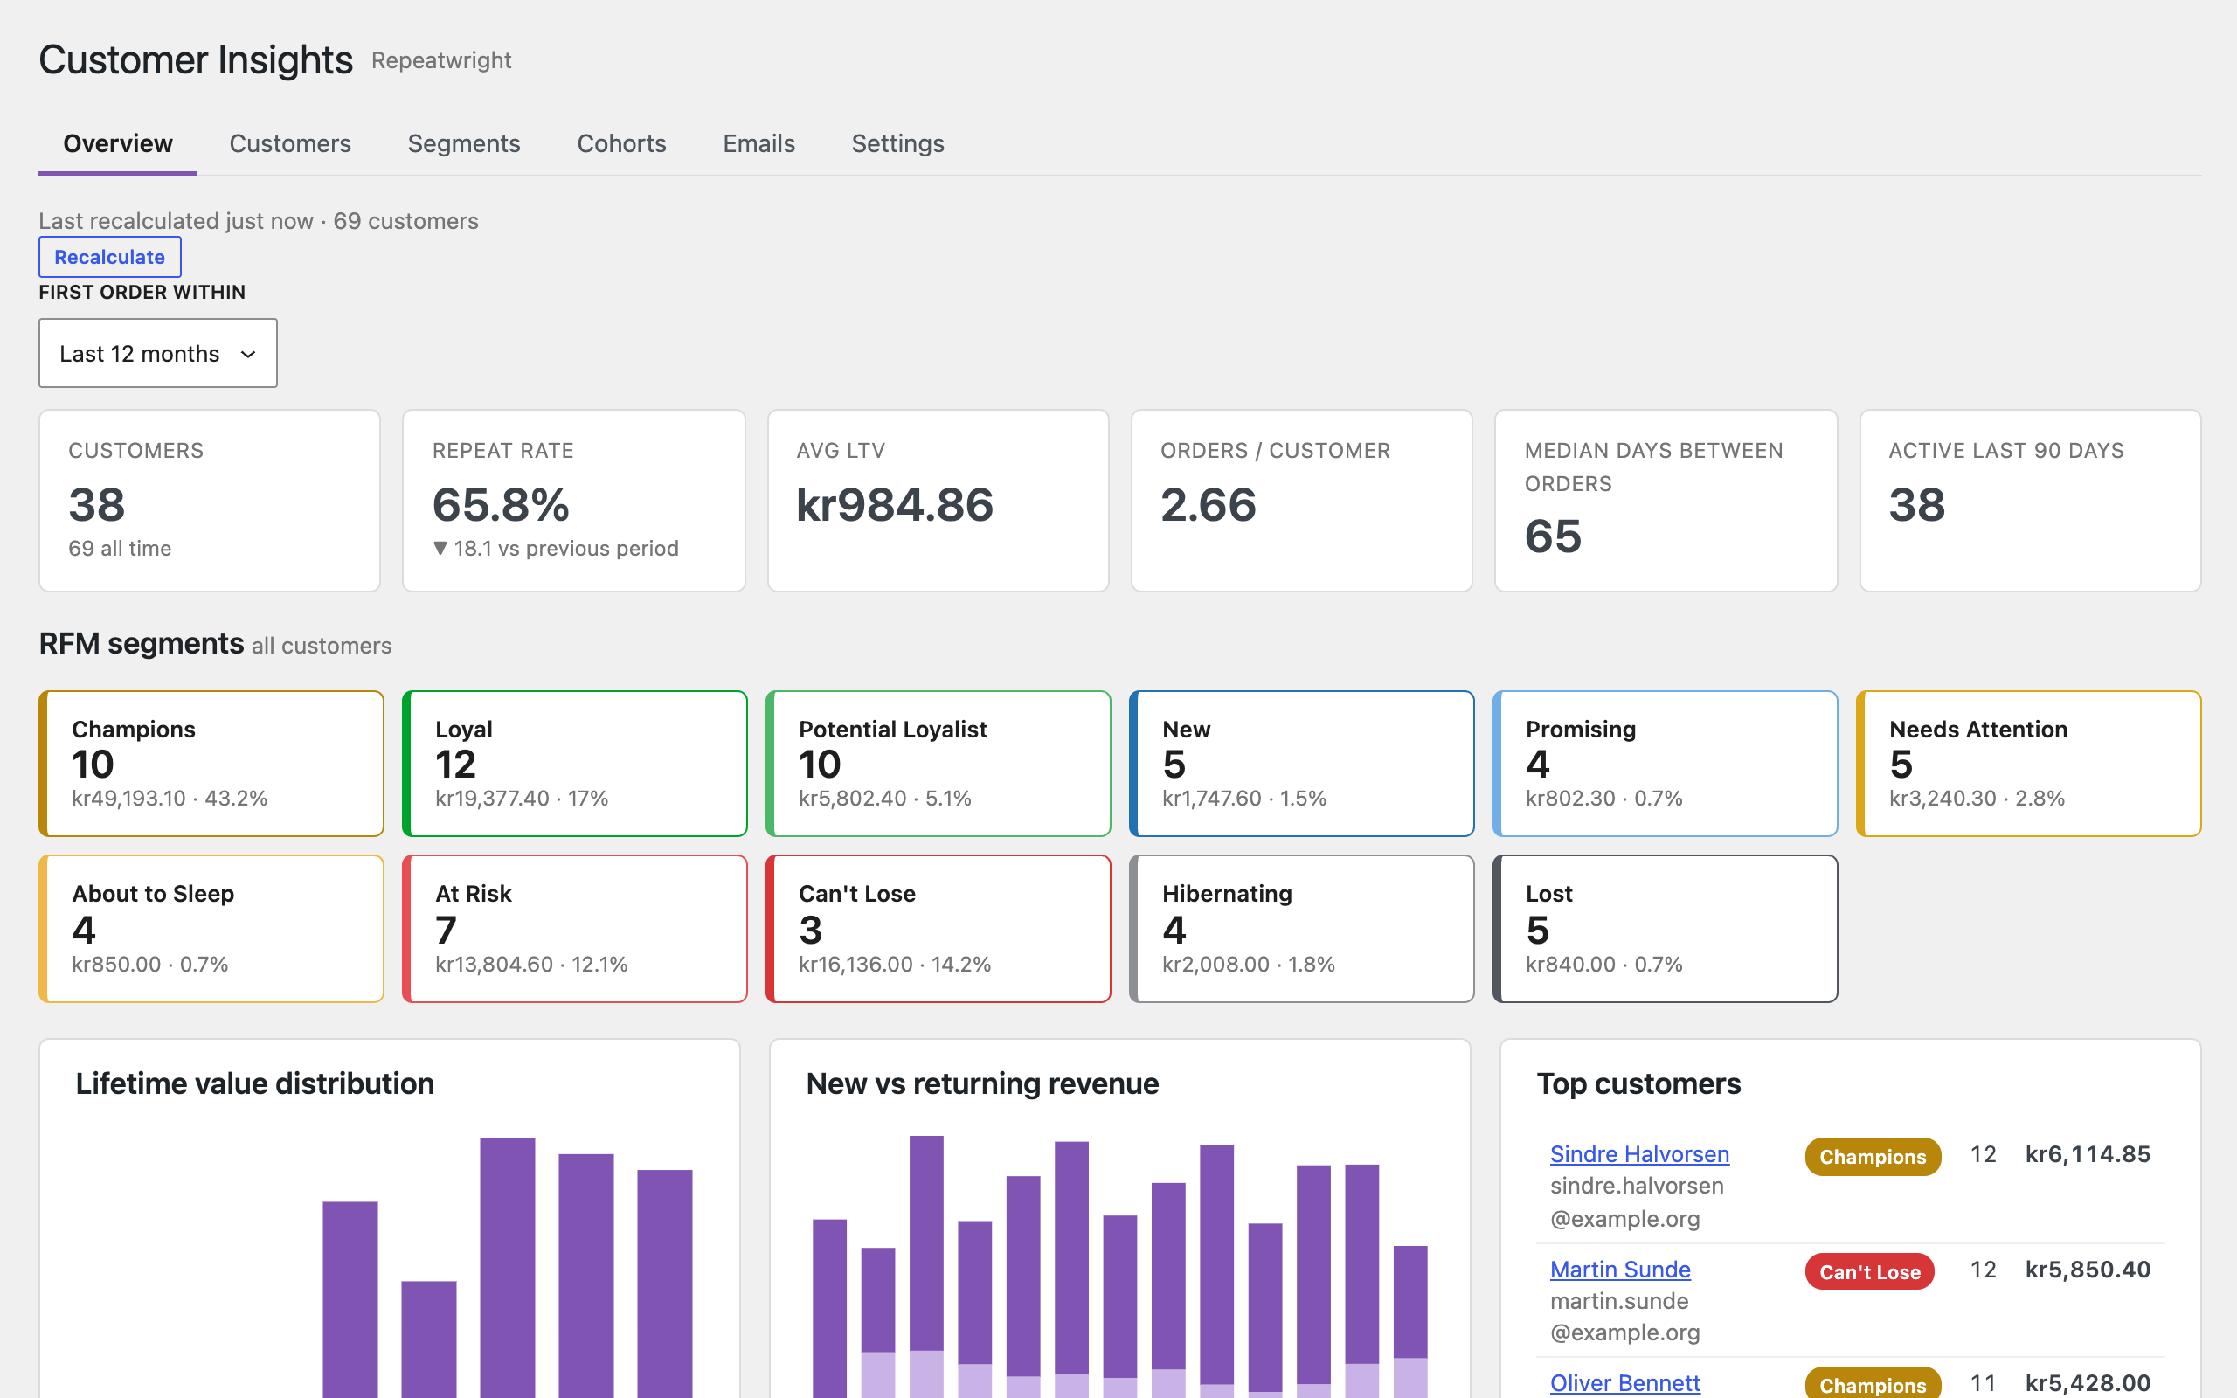Click the Median Days Between Orders value 65
The height and width of the screenshot is (1398, 2237).
click(x=1553, y=536)
